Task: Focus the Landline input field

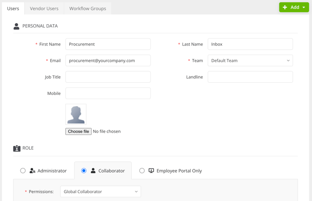Action: [250, 77]
